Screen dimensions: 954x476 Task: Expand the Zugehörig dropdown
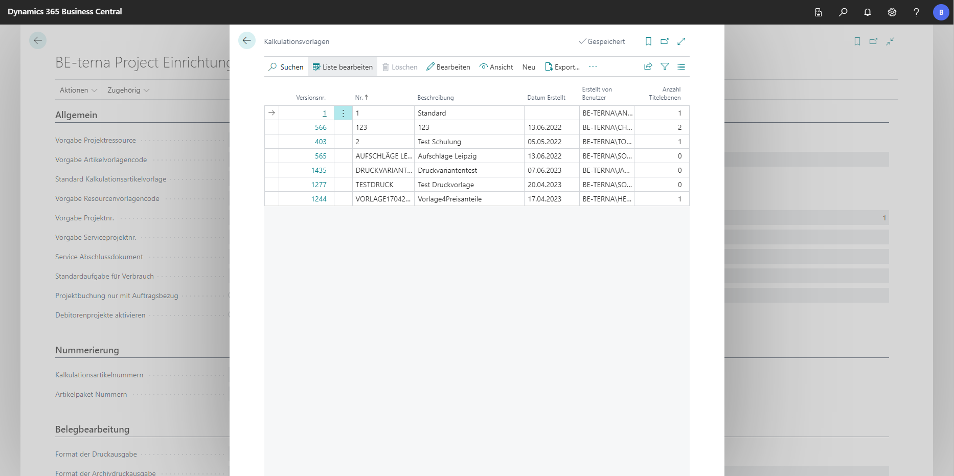tap(127, 90)
